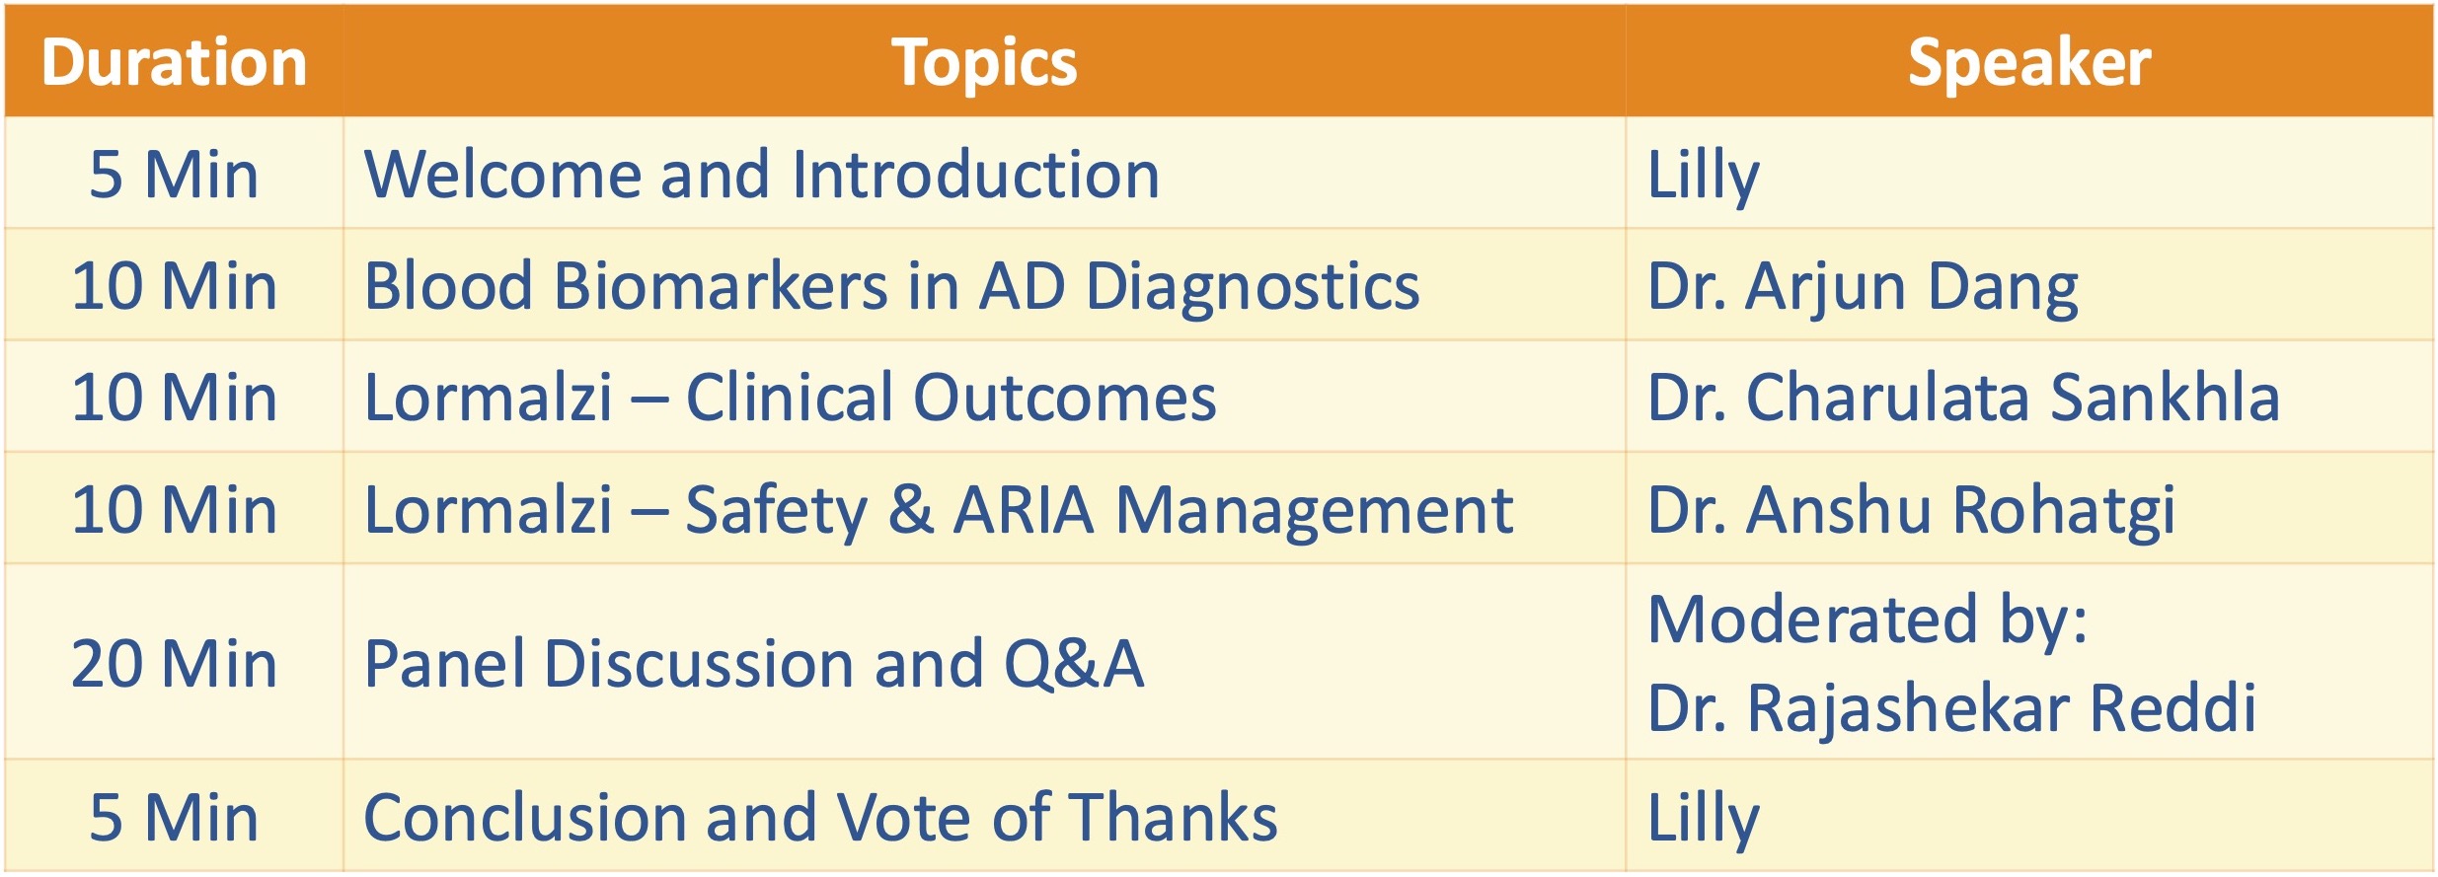Select Lormalzi – Safety & ARIA Management cell
This screenshot has width=2438, height=877.
[984, 508]
